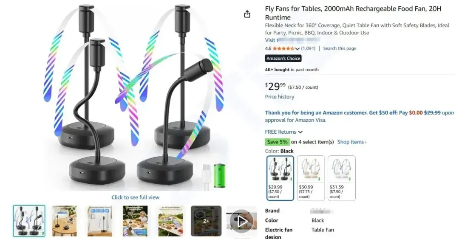
Task: View the fan on wooden table thumbnail
Action: point(65,221)
